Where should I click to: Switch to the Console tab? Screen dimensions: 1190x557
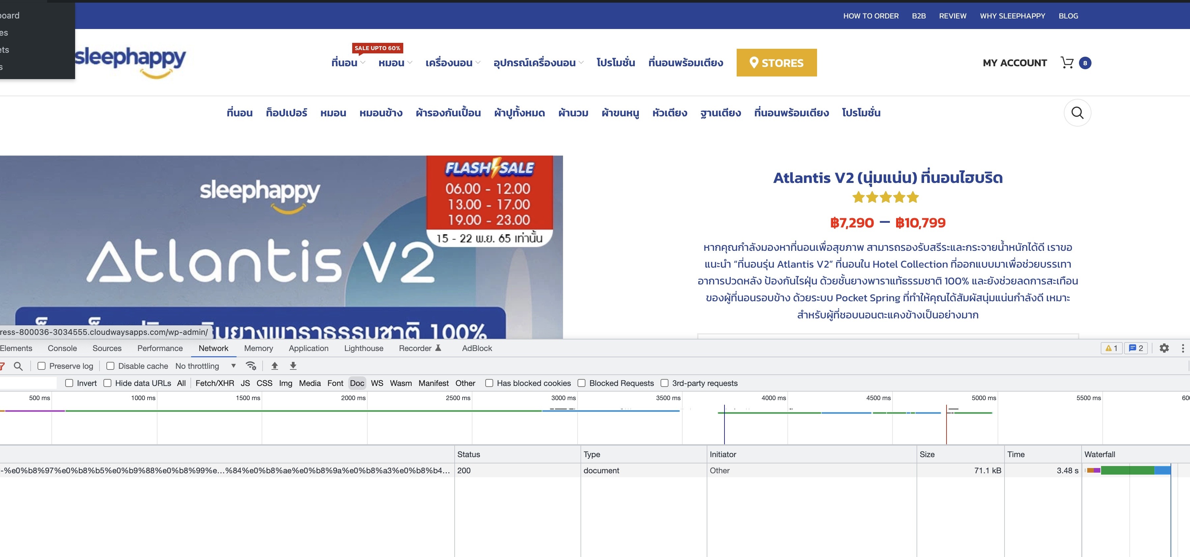click(x=62, y=348)
